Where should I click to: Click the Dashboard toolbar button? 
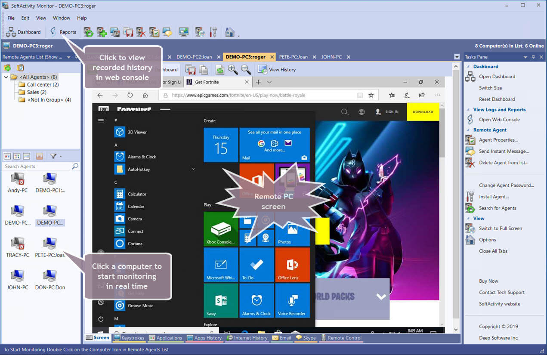(23, 32)
